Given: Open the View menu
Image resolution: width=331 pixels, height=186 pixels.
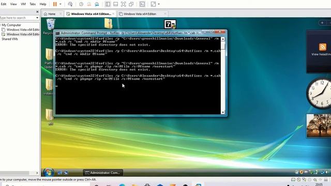Looking at the screenshot, I should [x=13, y=4].
